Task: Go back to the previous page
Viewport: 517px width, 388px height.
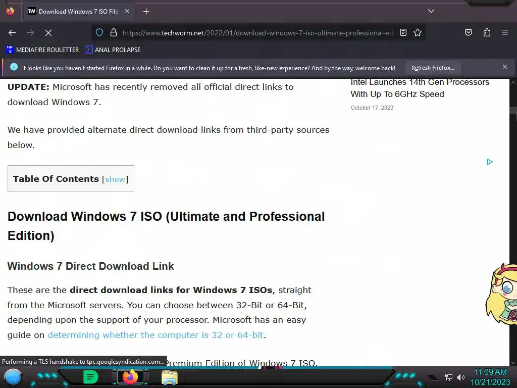Action: pos(12,33)
